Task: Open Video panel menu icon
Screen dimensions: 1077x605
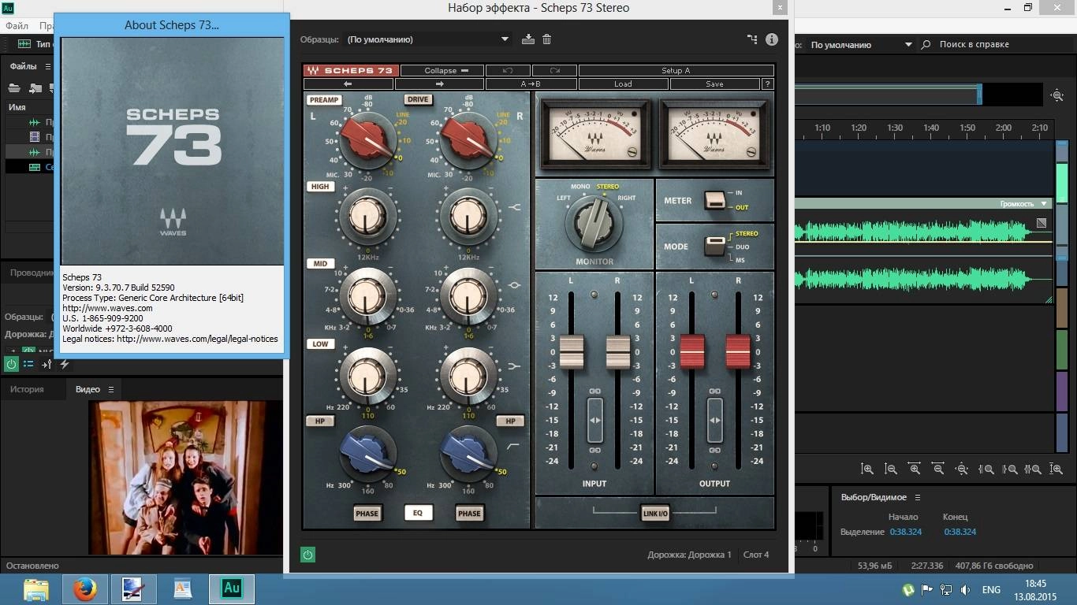Action: 111,389
